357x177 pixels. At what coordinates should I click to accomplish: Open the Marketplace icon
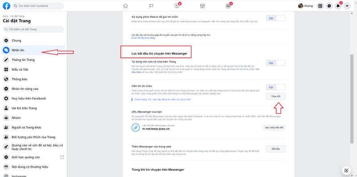pos(203,6)
